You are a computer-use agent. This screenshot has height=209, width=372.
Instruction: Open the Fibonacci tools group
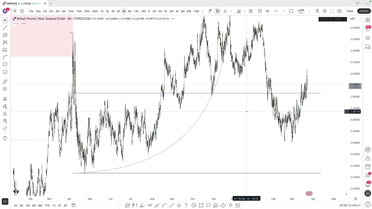pyautogui.click(x=5, y=35)
